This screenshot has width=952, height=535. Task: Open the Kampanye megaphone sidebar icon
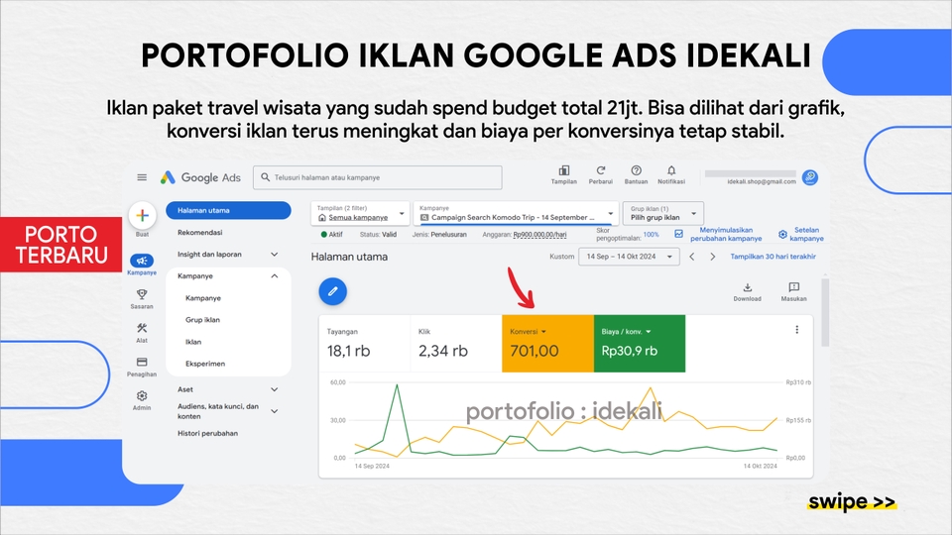tap(142, 261)
